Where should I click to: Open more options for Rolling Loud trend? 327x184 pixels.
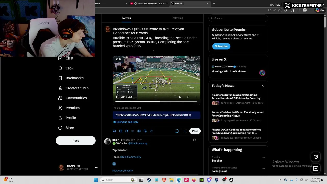pos(264,168)
